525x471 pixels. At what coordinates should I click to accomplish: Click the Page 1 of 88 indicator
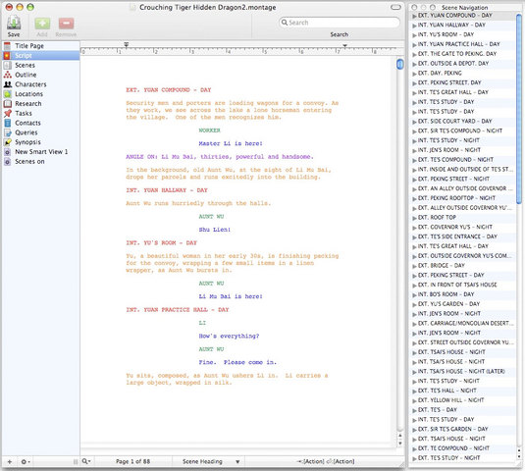click(x=132, y=461)
